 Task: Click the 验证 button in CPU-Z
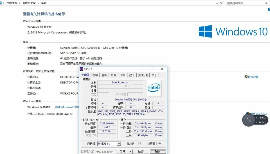141,151
